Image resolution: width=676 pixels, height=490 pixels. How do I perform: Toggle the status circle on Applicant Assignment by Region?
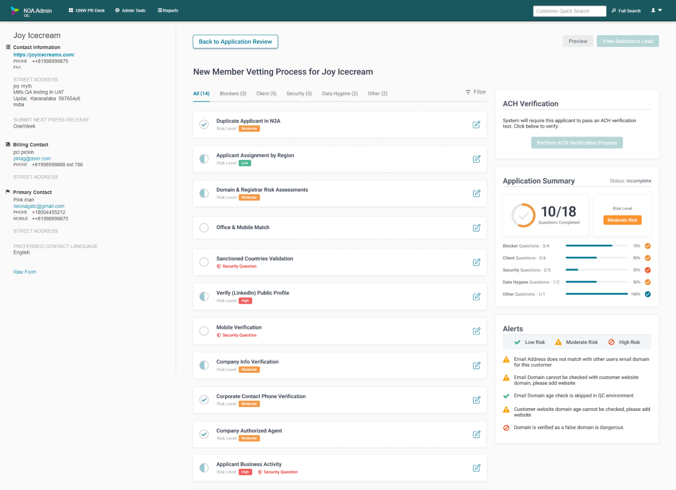(204, 159)
